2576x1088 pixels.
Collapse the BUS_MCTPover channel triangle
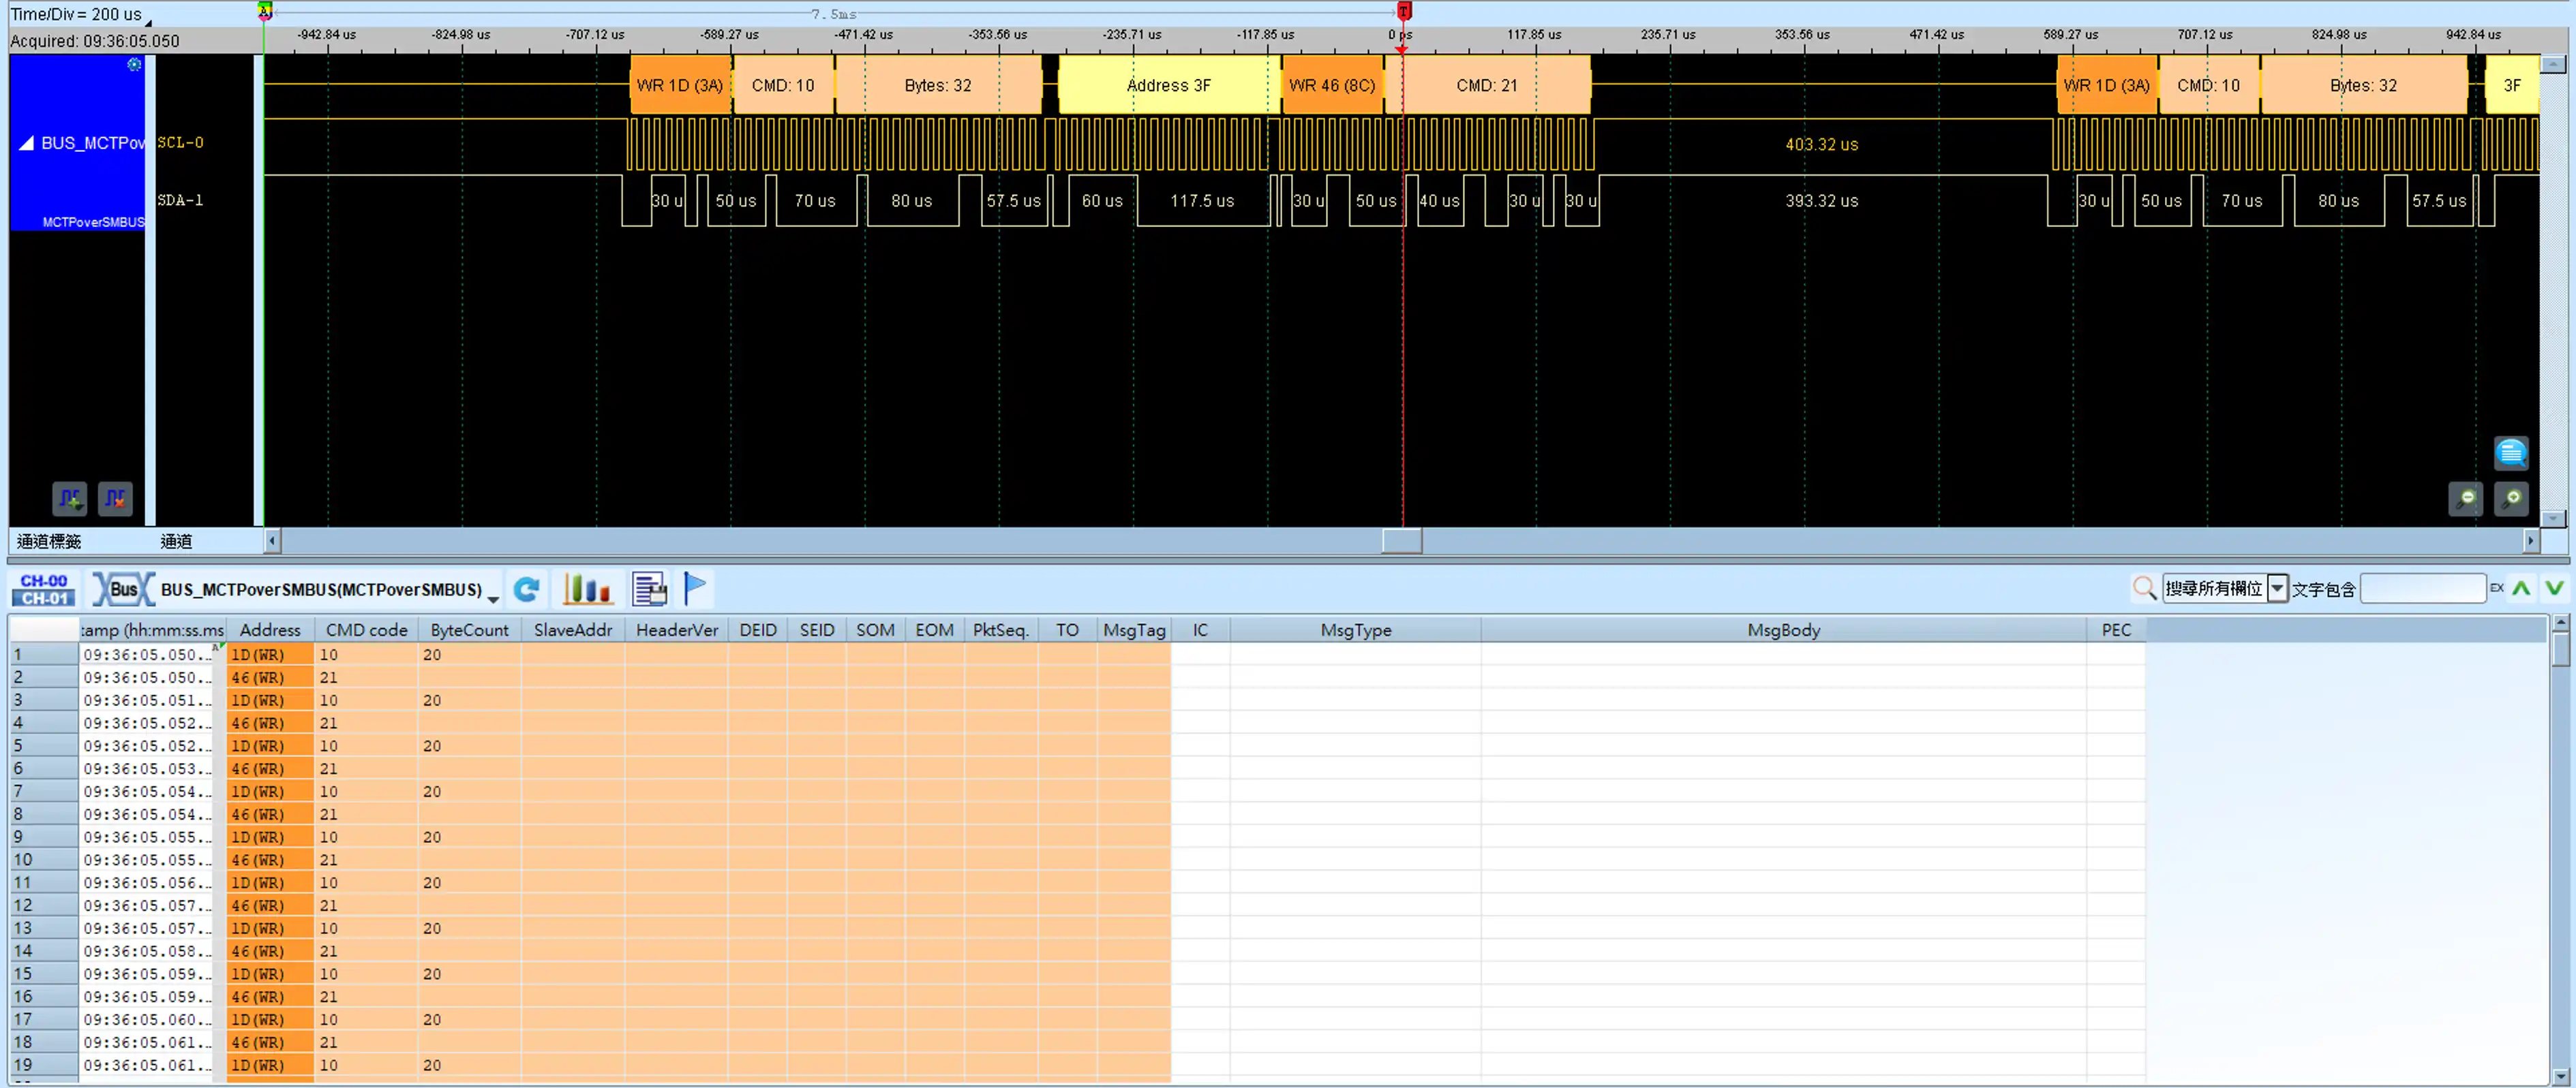coord(27,144)
